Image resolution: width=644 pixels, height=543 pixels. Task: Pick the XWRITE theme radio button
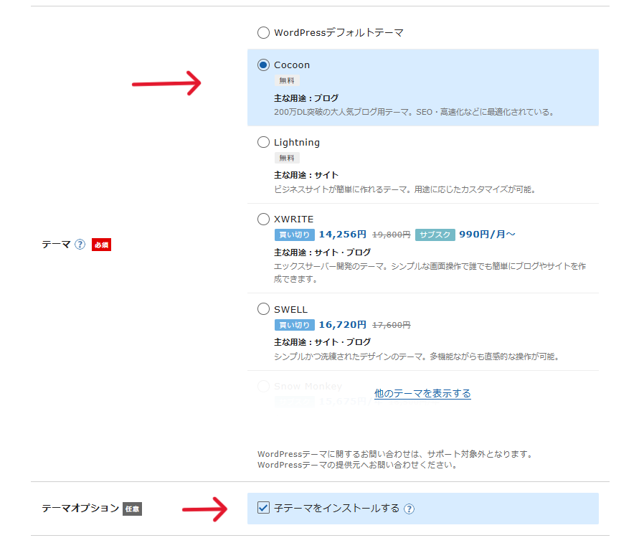coord(263,219)
